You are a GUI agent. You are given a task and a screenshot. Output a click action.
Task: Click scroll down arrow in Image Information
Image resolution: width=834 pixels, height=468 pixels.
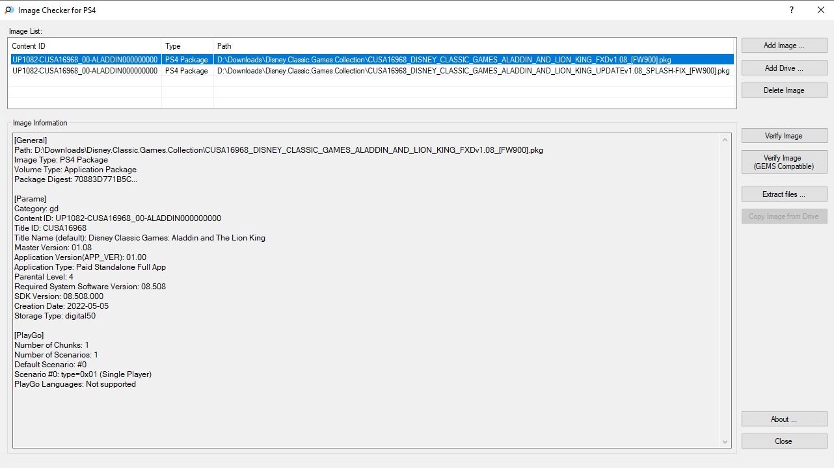(x=725, y=442)
